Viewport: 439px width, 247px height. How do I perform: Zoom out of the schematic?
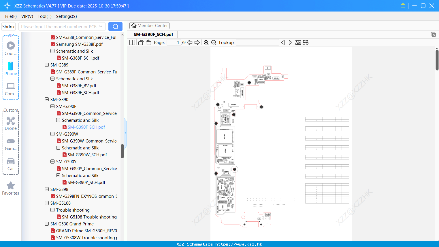pyautogui.click(x=214, y=43)
